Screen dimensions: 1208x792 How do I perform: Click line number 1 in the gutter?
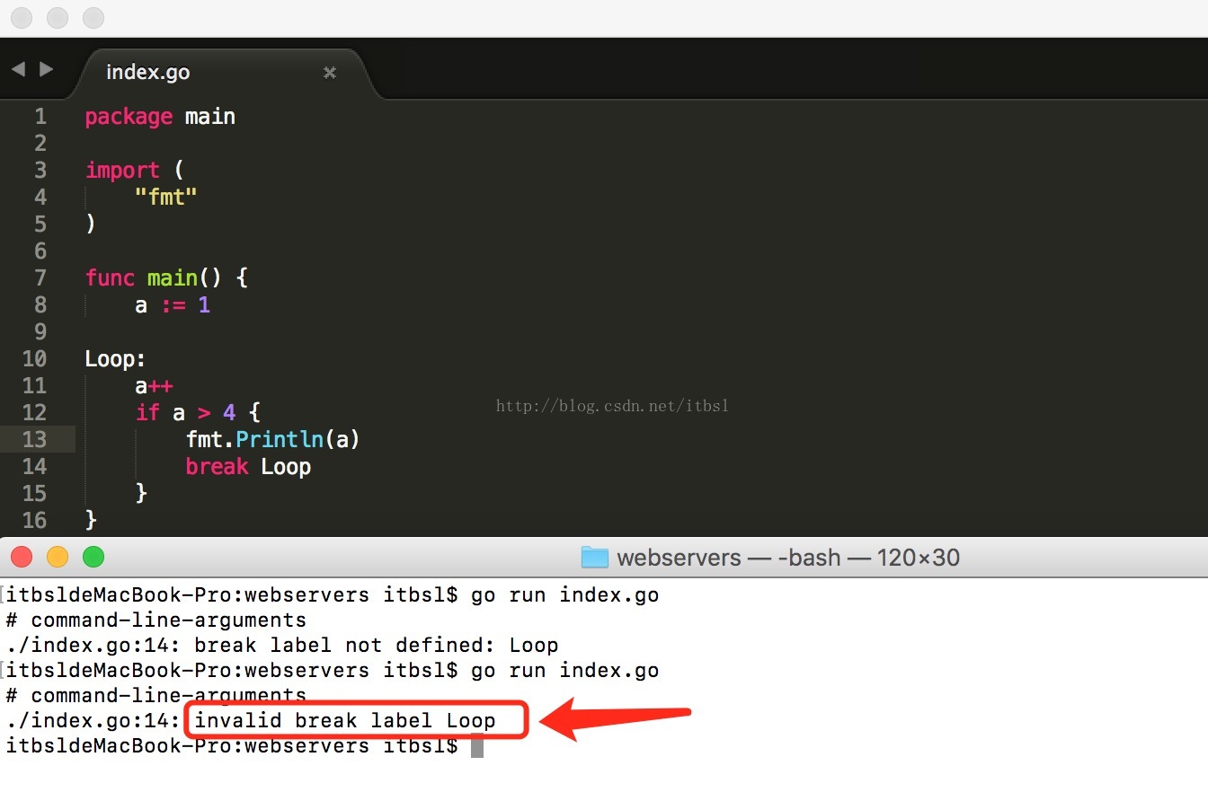point(40,117)
